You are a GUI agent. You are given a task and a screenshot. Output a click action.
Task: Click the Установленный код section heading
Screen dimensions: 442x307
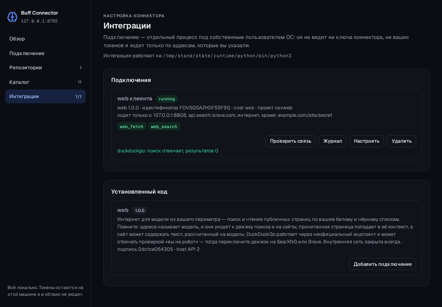[x=139, y=192]
